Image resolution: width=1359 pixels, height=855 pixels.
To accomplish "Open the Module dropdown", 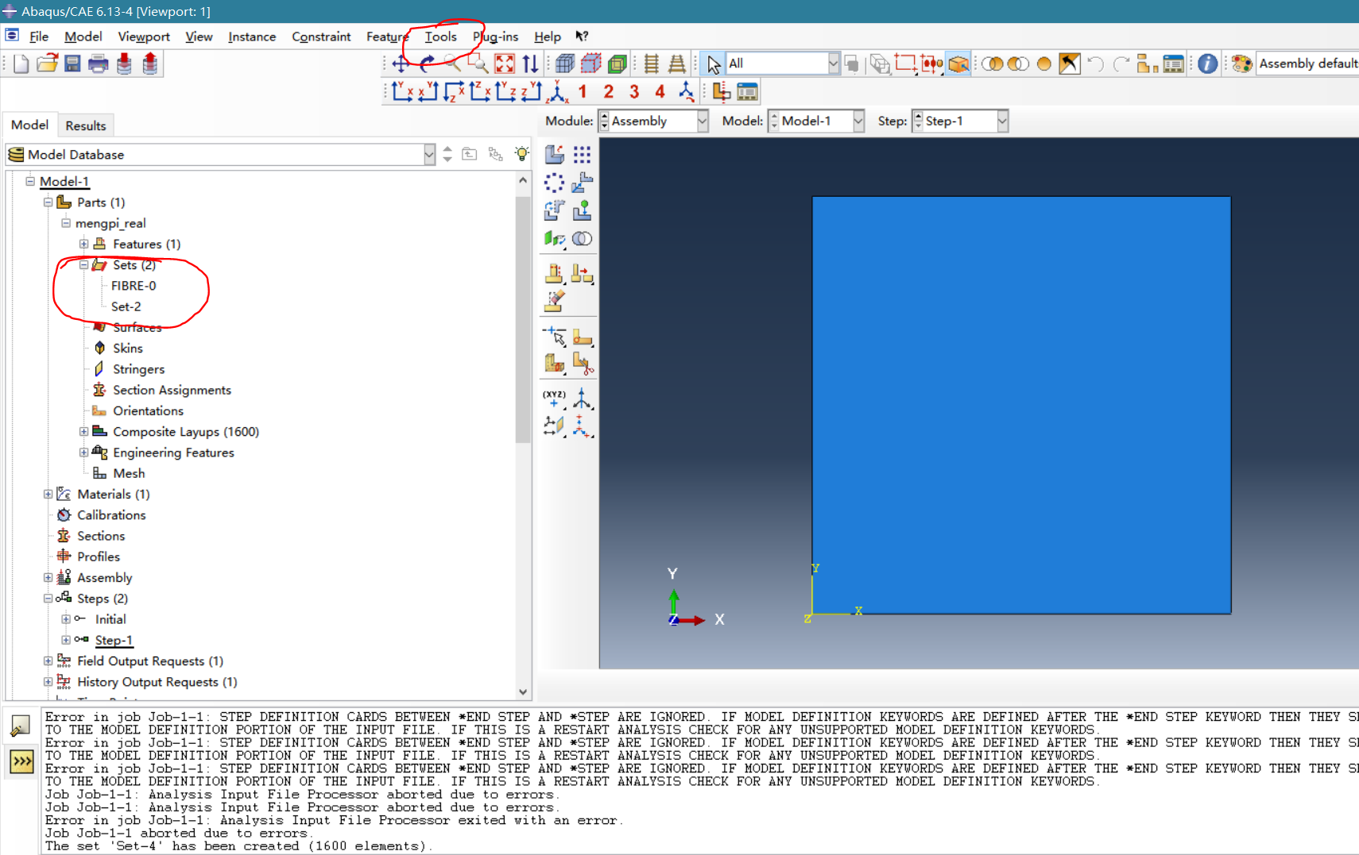I will point(703,121).
